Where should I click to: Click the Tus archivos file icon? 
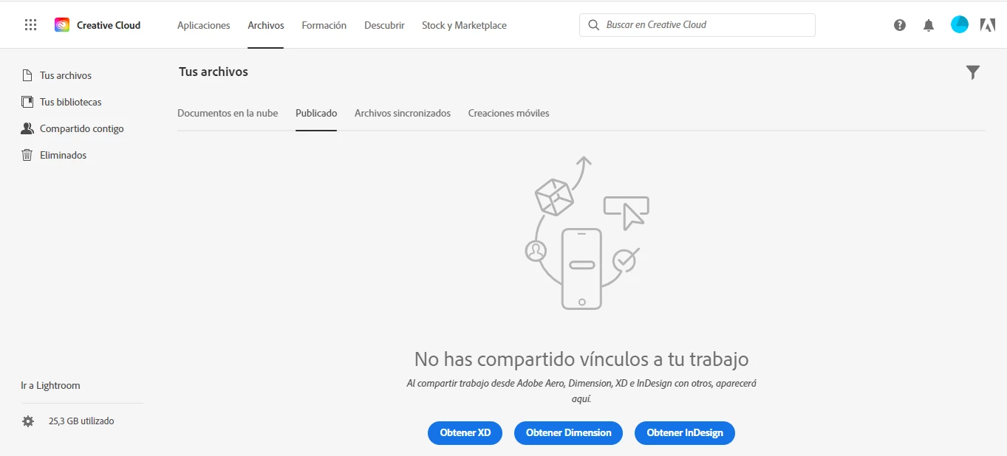coord(27,75)
